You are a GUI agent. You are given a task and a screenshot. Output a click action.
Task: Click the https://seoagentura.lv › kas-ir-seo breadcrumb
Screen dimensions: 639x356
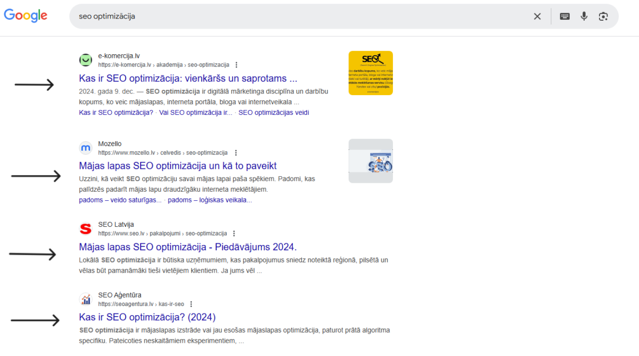(141, 304)
